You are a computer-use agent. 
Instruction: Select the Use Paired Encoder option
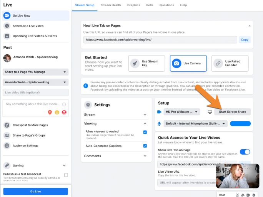(230, 63)
